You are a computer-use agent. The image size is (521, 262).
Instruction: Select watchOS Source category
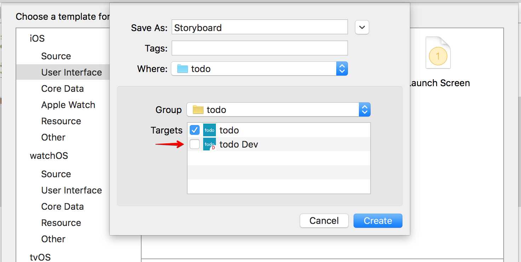pyautogui.click(x=56, y=174)
